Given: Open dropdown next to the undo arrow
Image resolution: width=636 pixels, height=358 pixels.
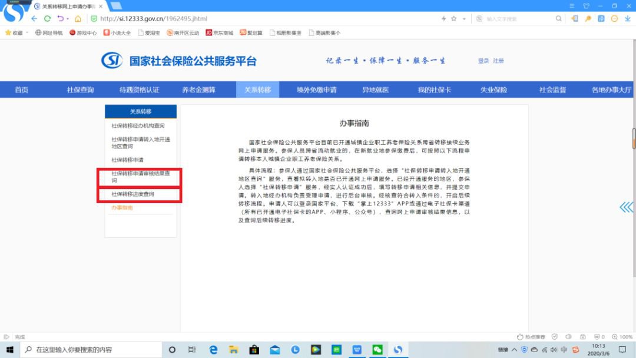Looking at the screenshot, I should (x=68, y=19).
